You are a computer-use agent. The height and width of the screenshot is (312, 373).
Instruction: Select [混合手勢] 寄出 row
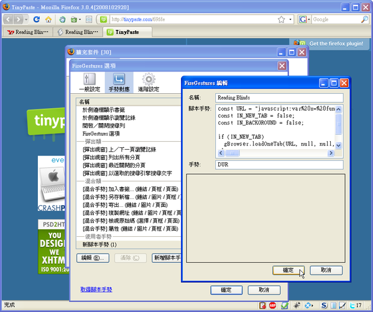pos(129,205)
